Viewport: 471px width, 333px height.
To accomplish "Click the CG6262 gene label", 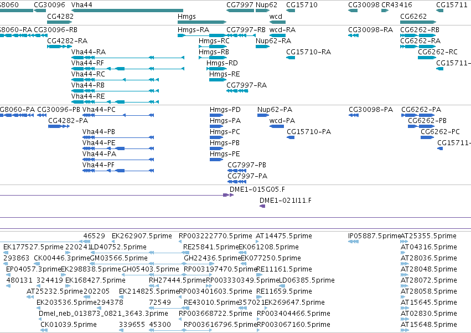I will (x=413, y=16).
